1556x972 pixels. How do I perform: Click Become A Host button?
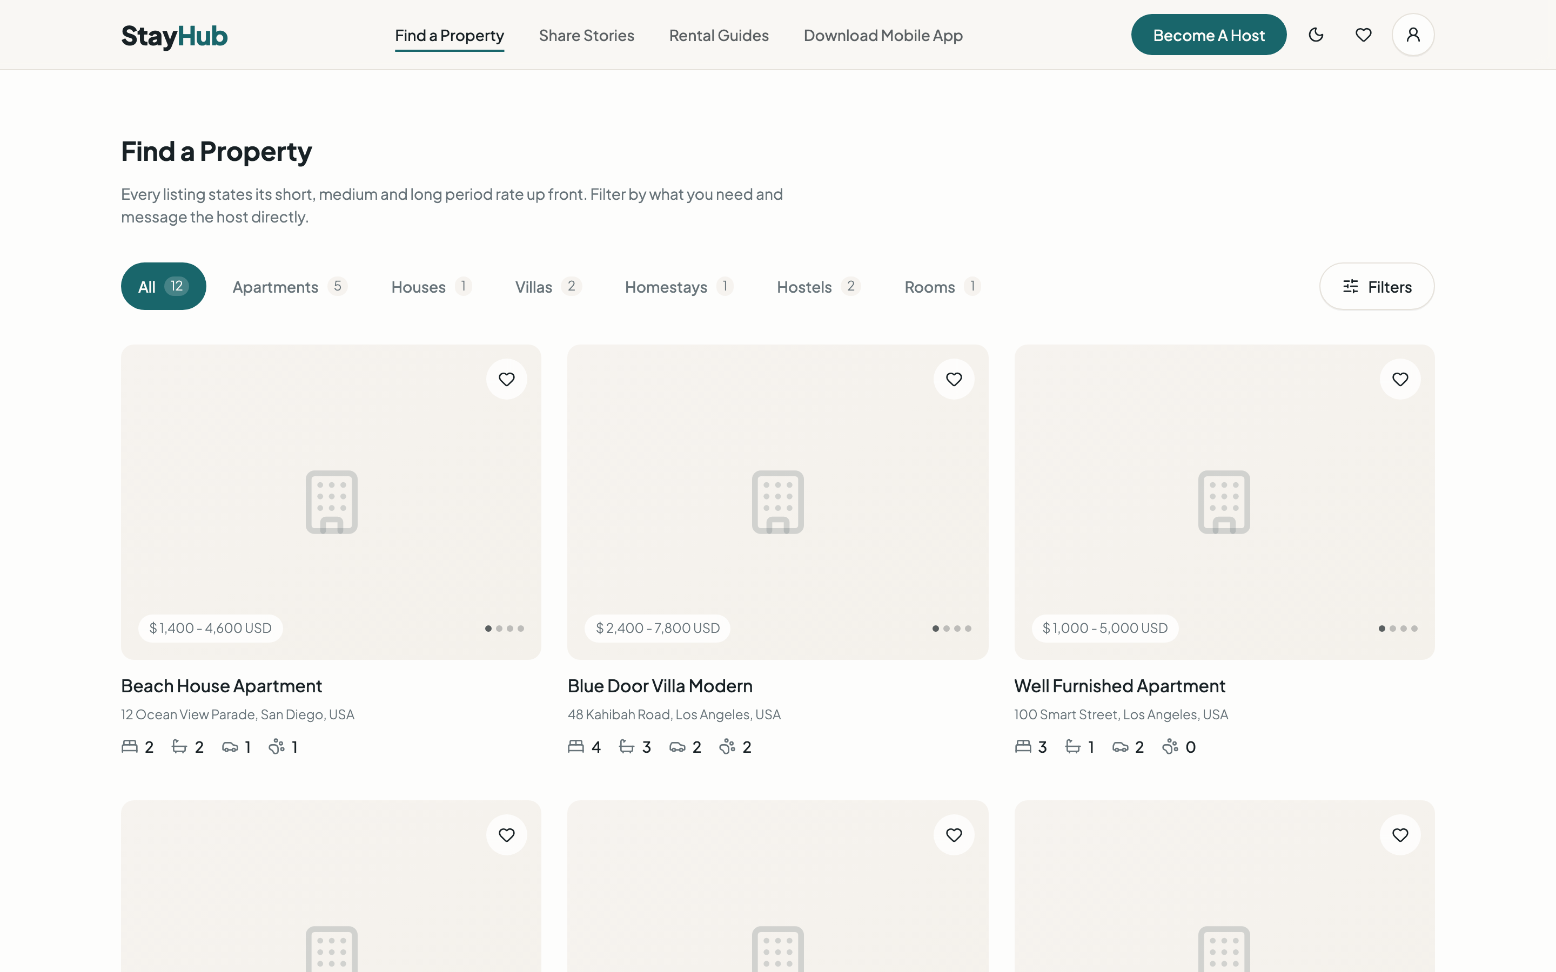click(1209, 35)
